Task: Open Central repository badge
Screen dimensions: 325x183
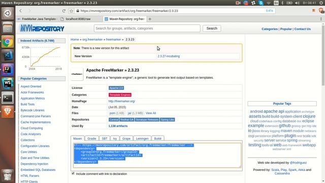Action: tap(114, 120)
